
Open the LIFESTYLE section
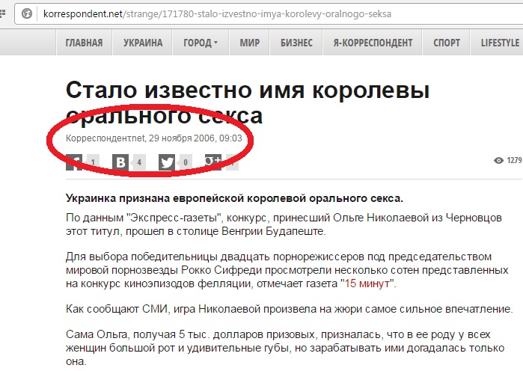[500, 43]
